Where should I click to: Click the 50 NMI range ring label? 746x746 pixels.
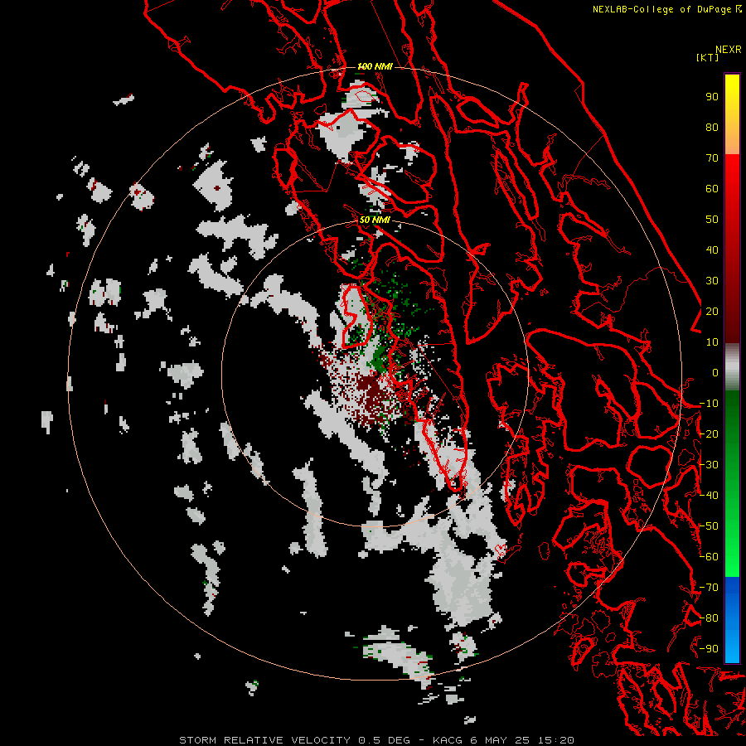pyautogui.click(x=375, y=220)
